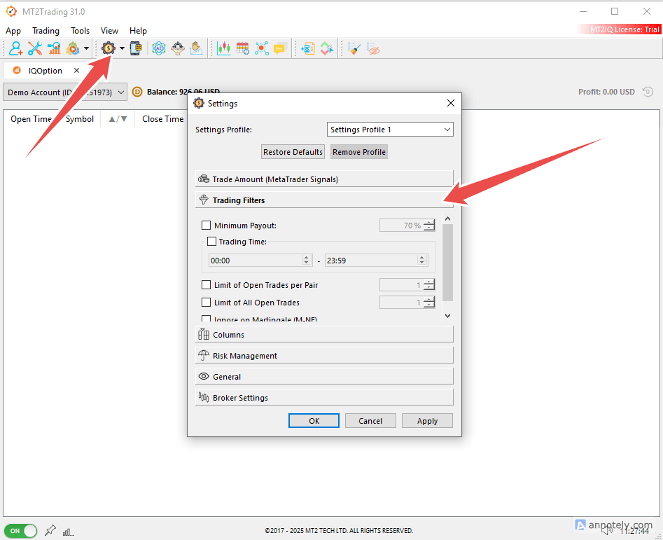Click the Symbol column header
Image resolution: width=663 pixels, height=540 pixels.
point(80,119)
